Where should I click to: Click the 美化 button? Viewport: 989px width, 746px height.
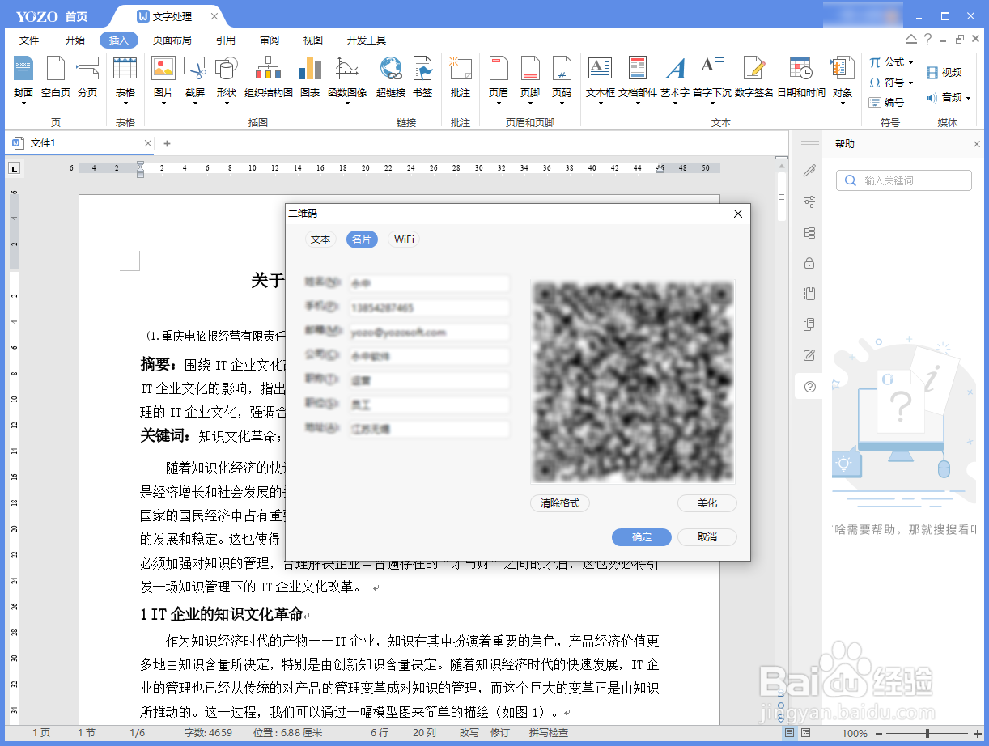pyautogui.click(x=707, y=503)
